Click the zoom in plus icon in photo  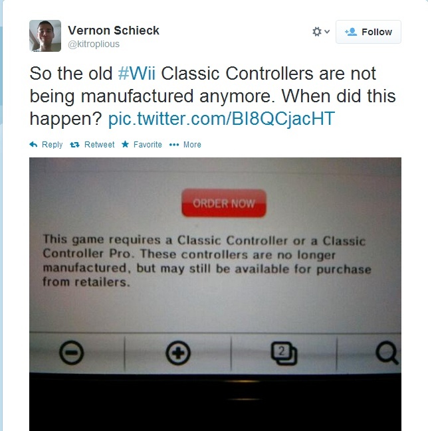[178, 353]
